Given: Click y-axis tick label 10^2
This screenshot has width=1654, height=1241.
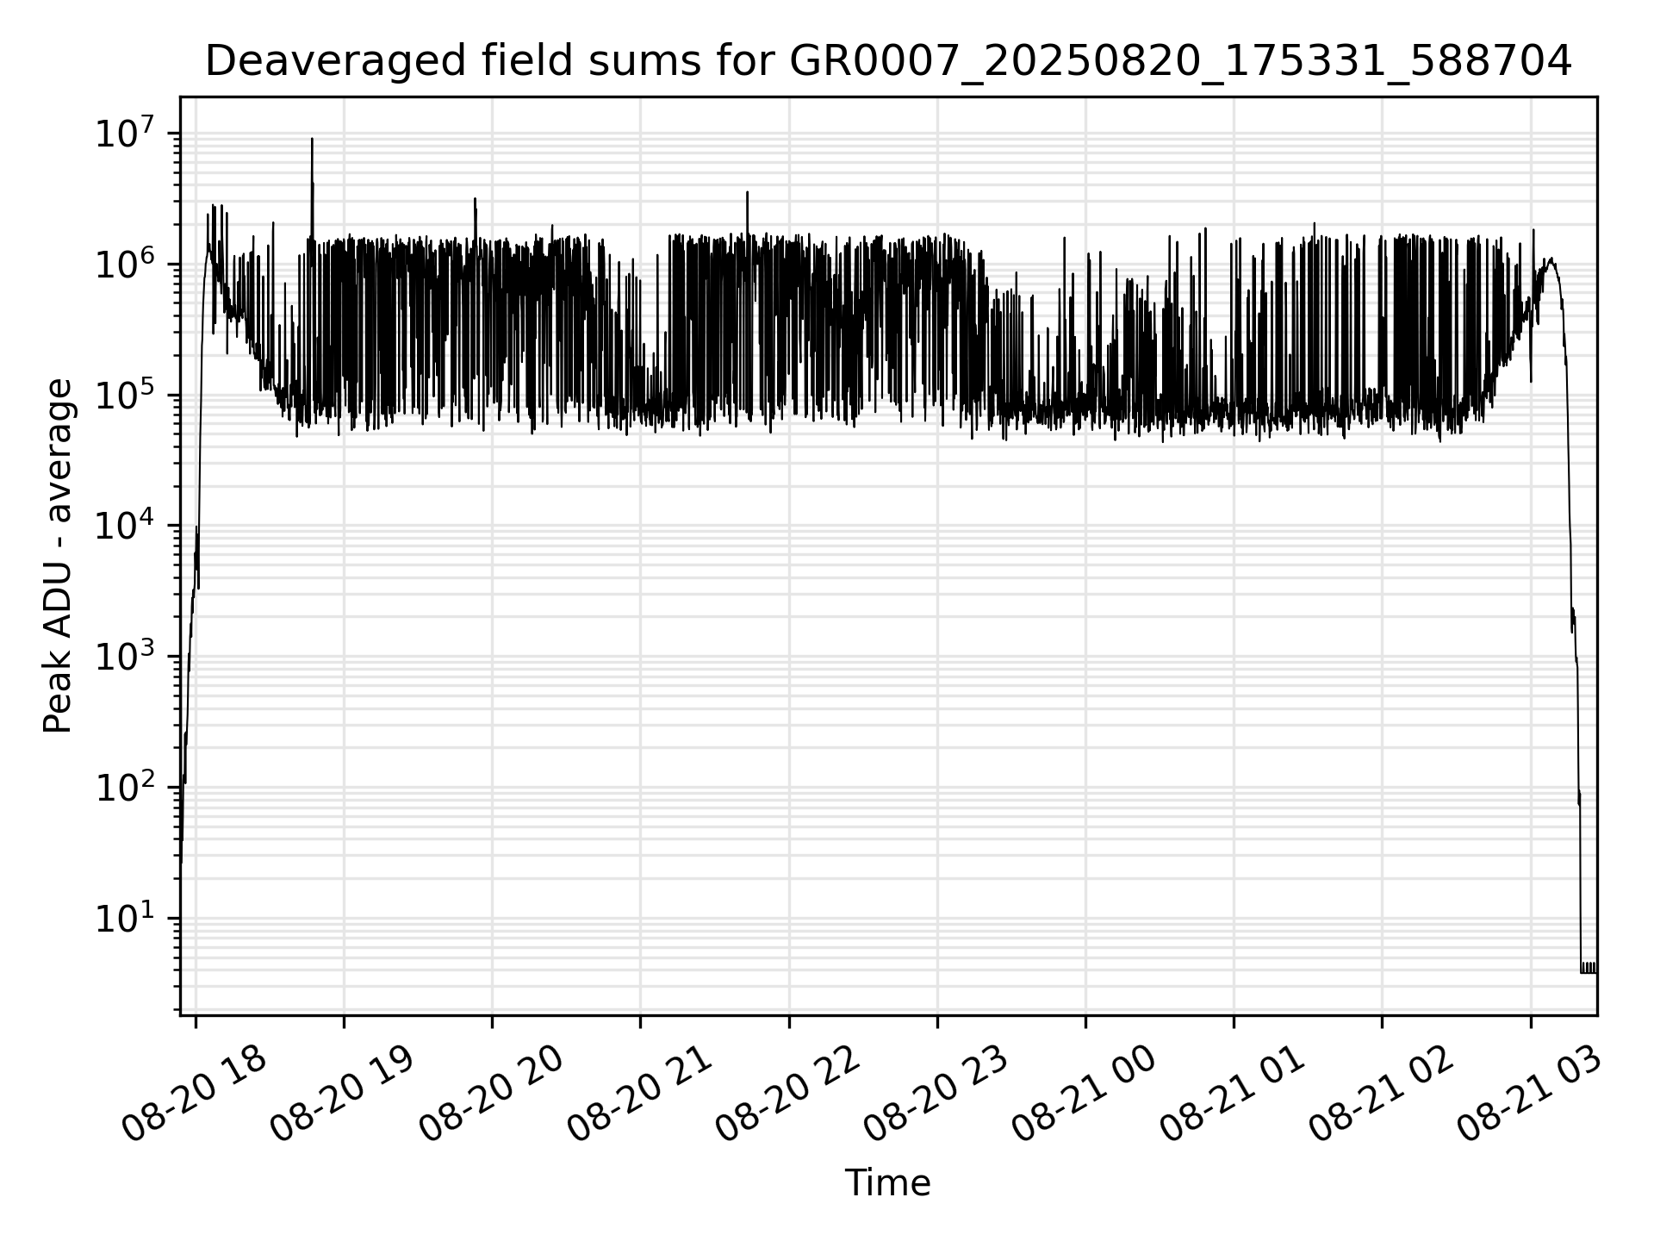Looking at the screenshot, I should [x=126, y=787].
